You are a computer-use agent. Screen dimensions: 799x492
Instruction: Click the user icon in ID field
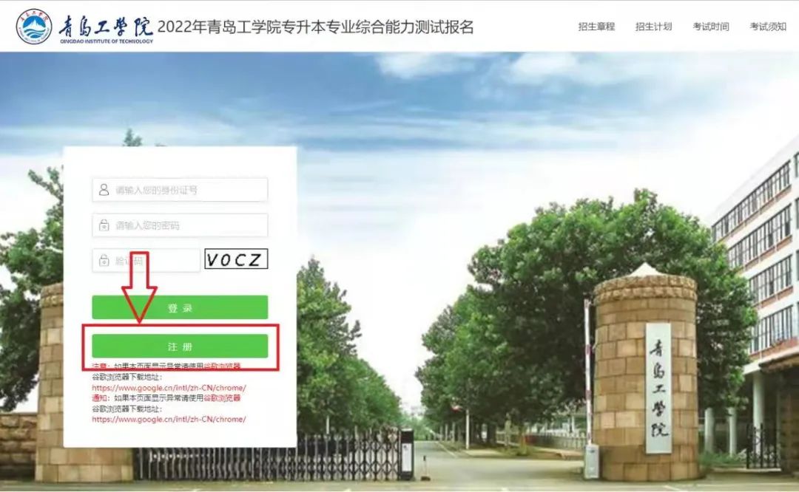pyautogui.click(x=104, y=190)
